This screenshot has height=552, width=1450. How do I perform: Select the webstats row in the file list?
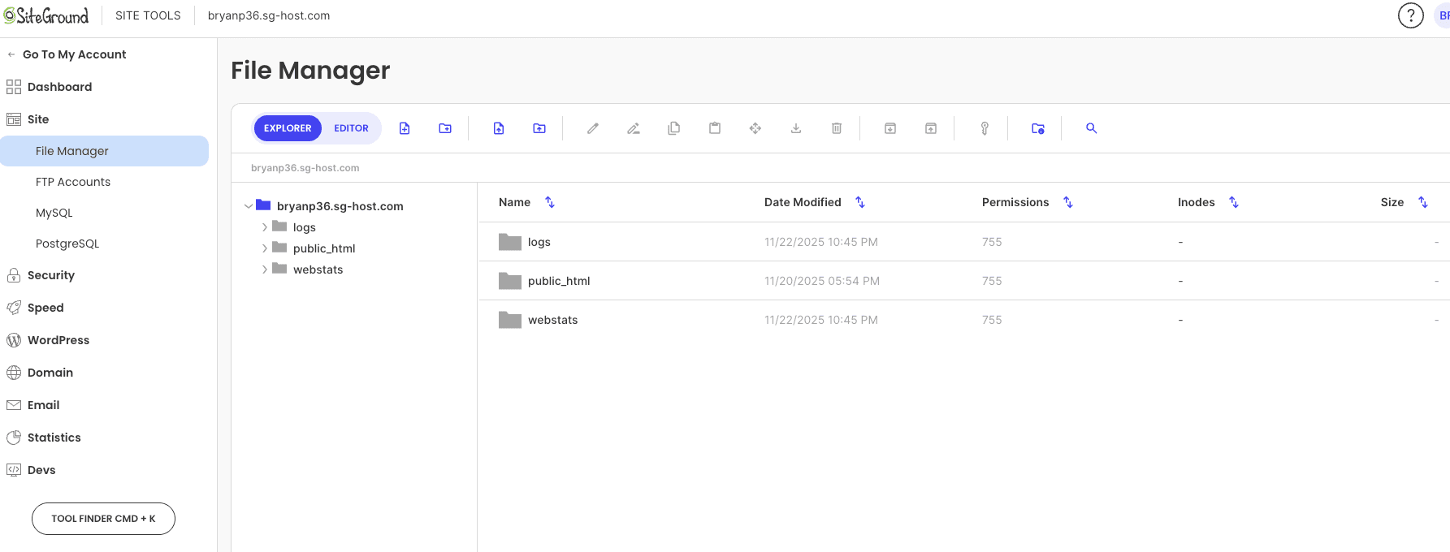(963, 320)
